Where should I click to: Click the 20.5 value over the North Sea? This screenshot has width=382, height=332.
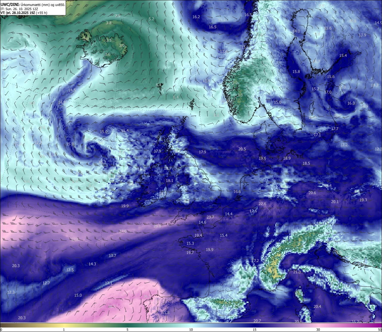click(242, 149)
